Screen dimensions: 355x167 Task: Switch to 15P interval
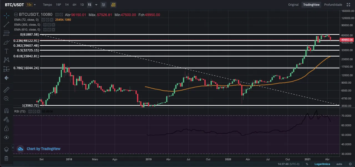click(59, 5)
